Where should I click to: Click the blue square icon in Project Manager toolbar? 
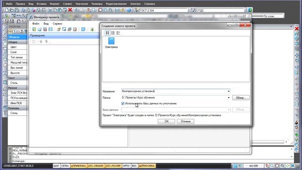point(83,29)
